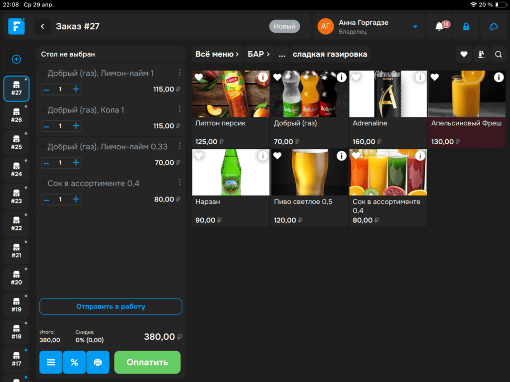
Task: Switch to order #24 in sidebar
Action: (x=16, y=170)
